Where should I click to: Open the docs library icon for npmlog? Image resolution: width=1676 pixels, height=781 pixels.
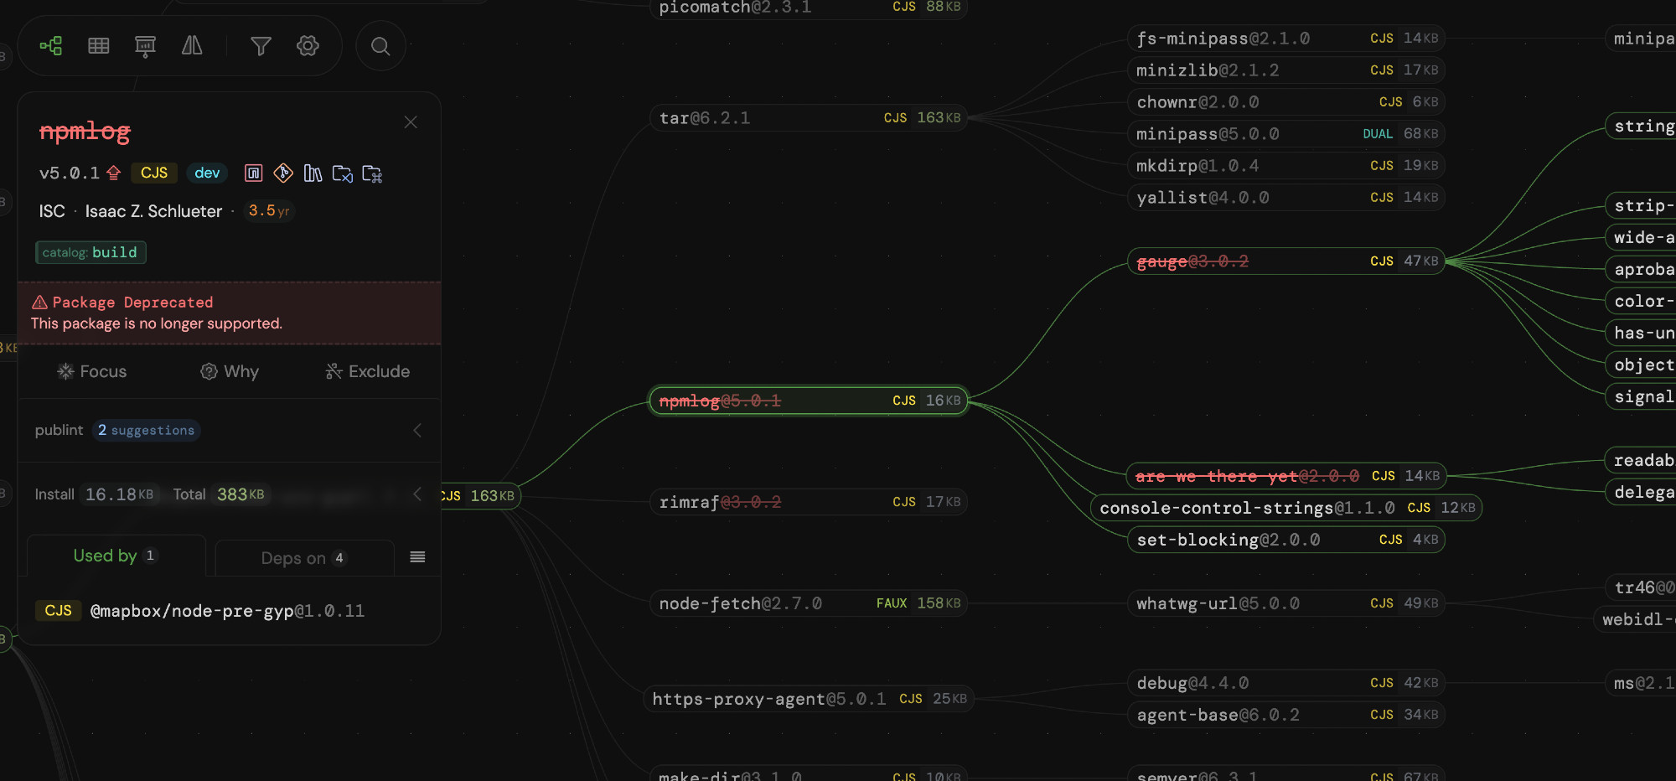pos(313,173)
